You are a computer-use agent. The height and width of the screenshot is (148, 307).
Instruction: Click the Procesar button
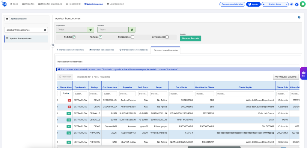(x=65, y=77)
